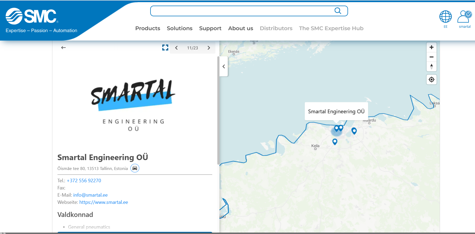The height and width of the screenshot is (234, 475).
Task: Toggle fullscreen view of distributor card
Action: tap(165, 47)
